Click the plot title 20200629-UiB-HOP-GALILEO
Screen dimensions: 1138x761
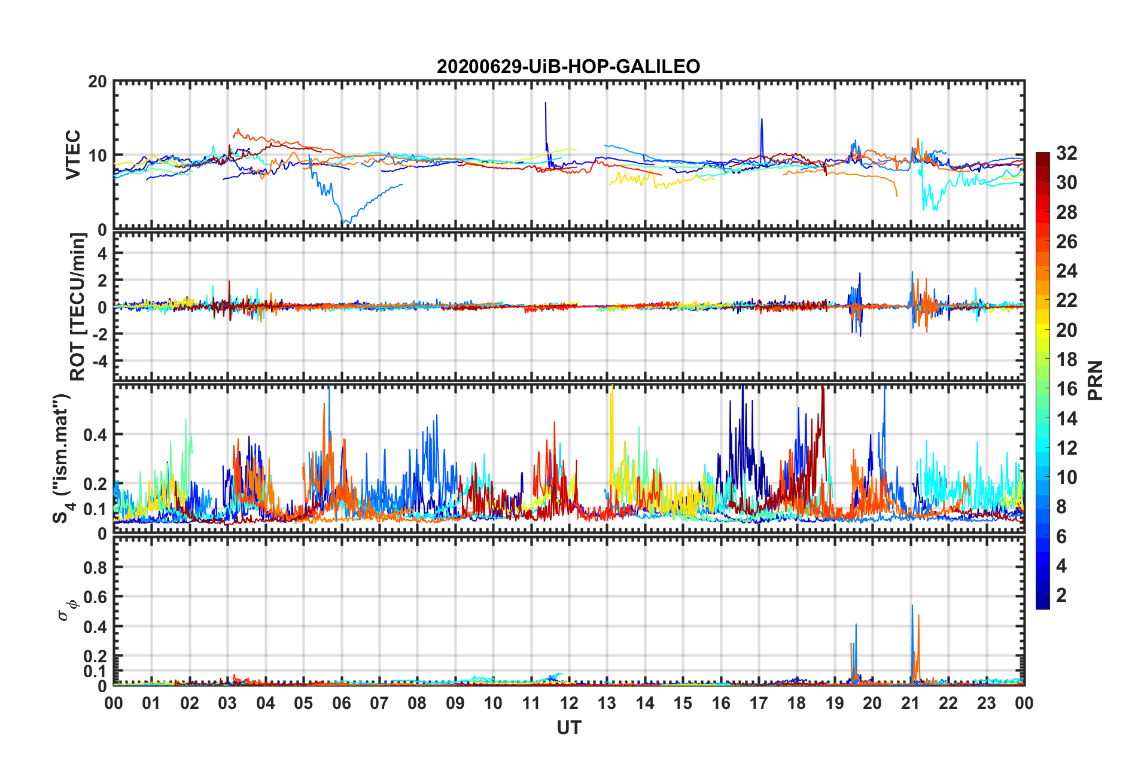(568, 66)
